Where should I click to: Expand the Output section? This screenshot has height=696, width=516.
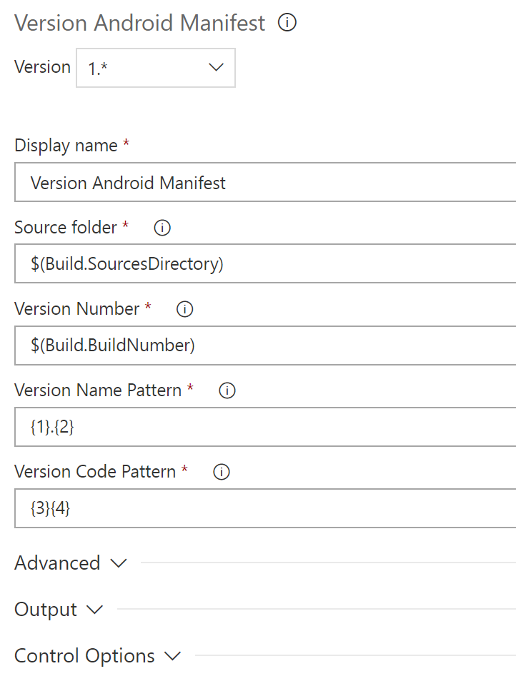(44, 610)
